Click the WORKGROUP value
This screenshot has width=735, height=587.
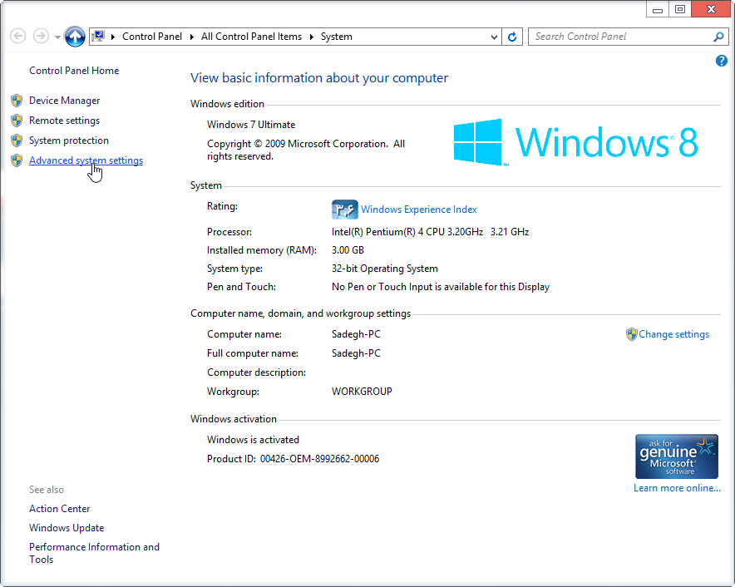point(362,391)
